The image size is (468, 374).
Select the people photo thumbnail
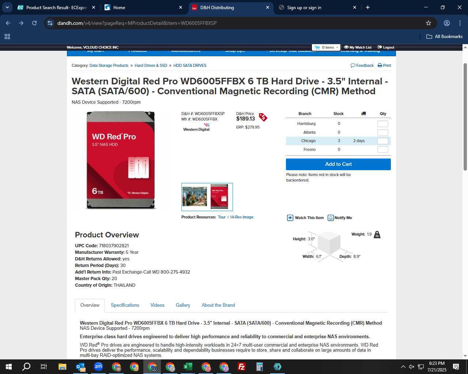coord(195,196)
